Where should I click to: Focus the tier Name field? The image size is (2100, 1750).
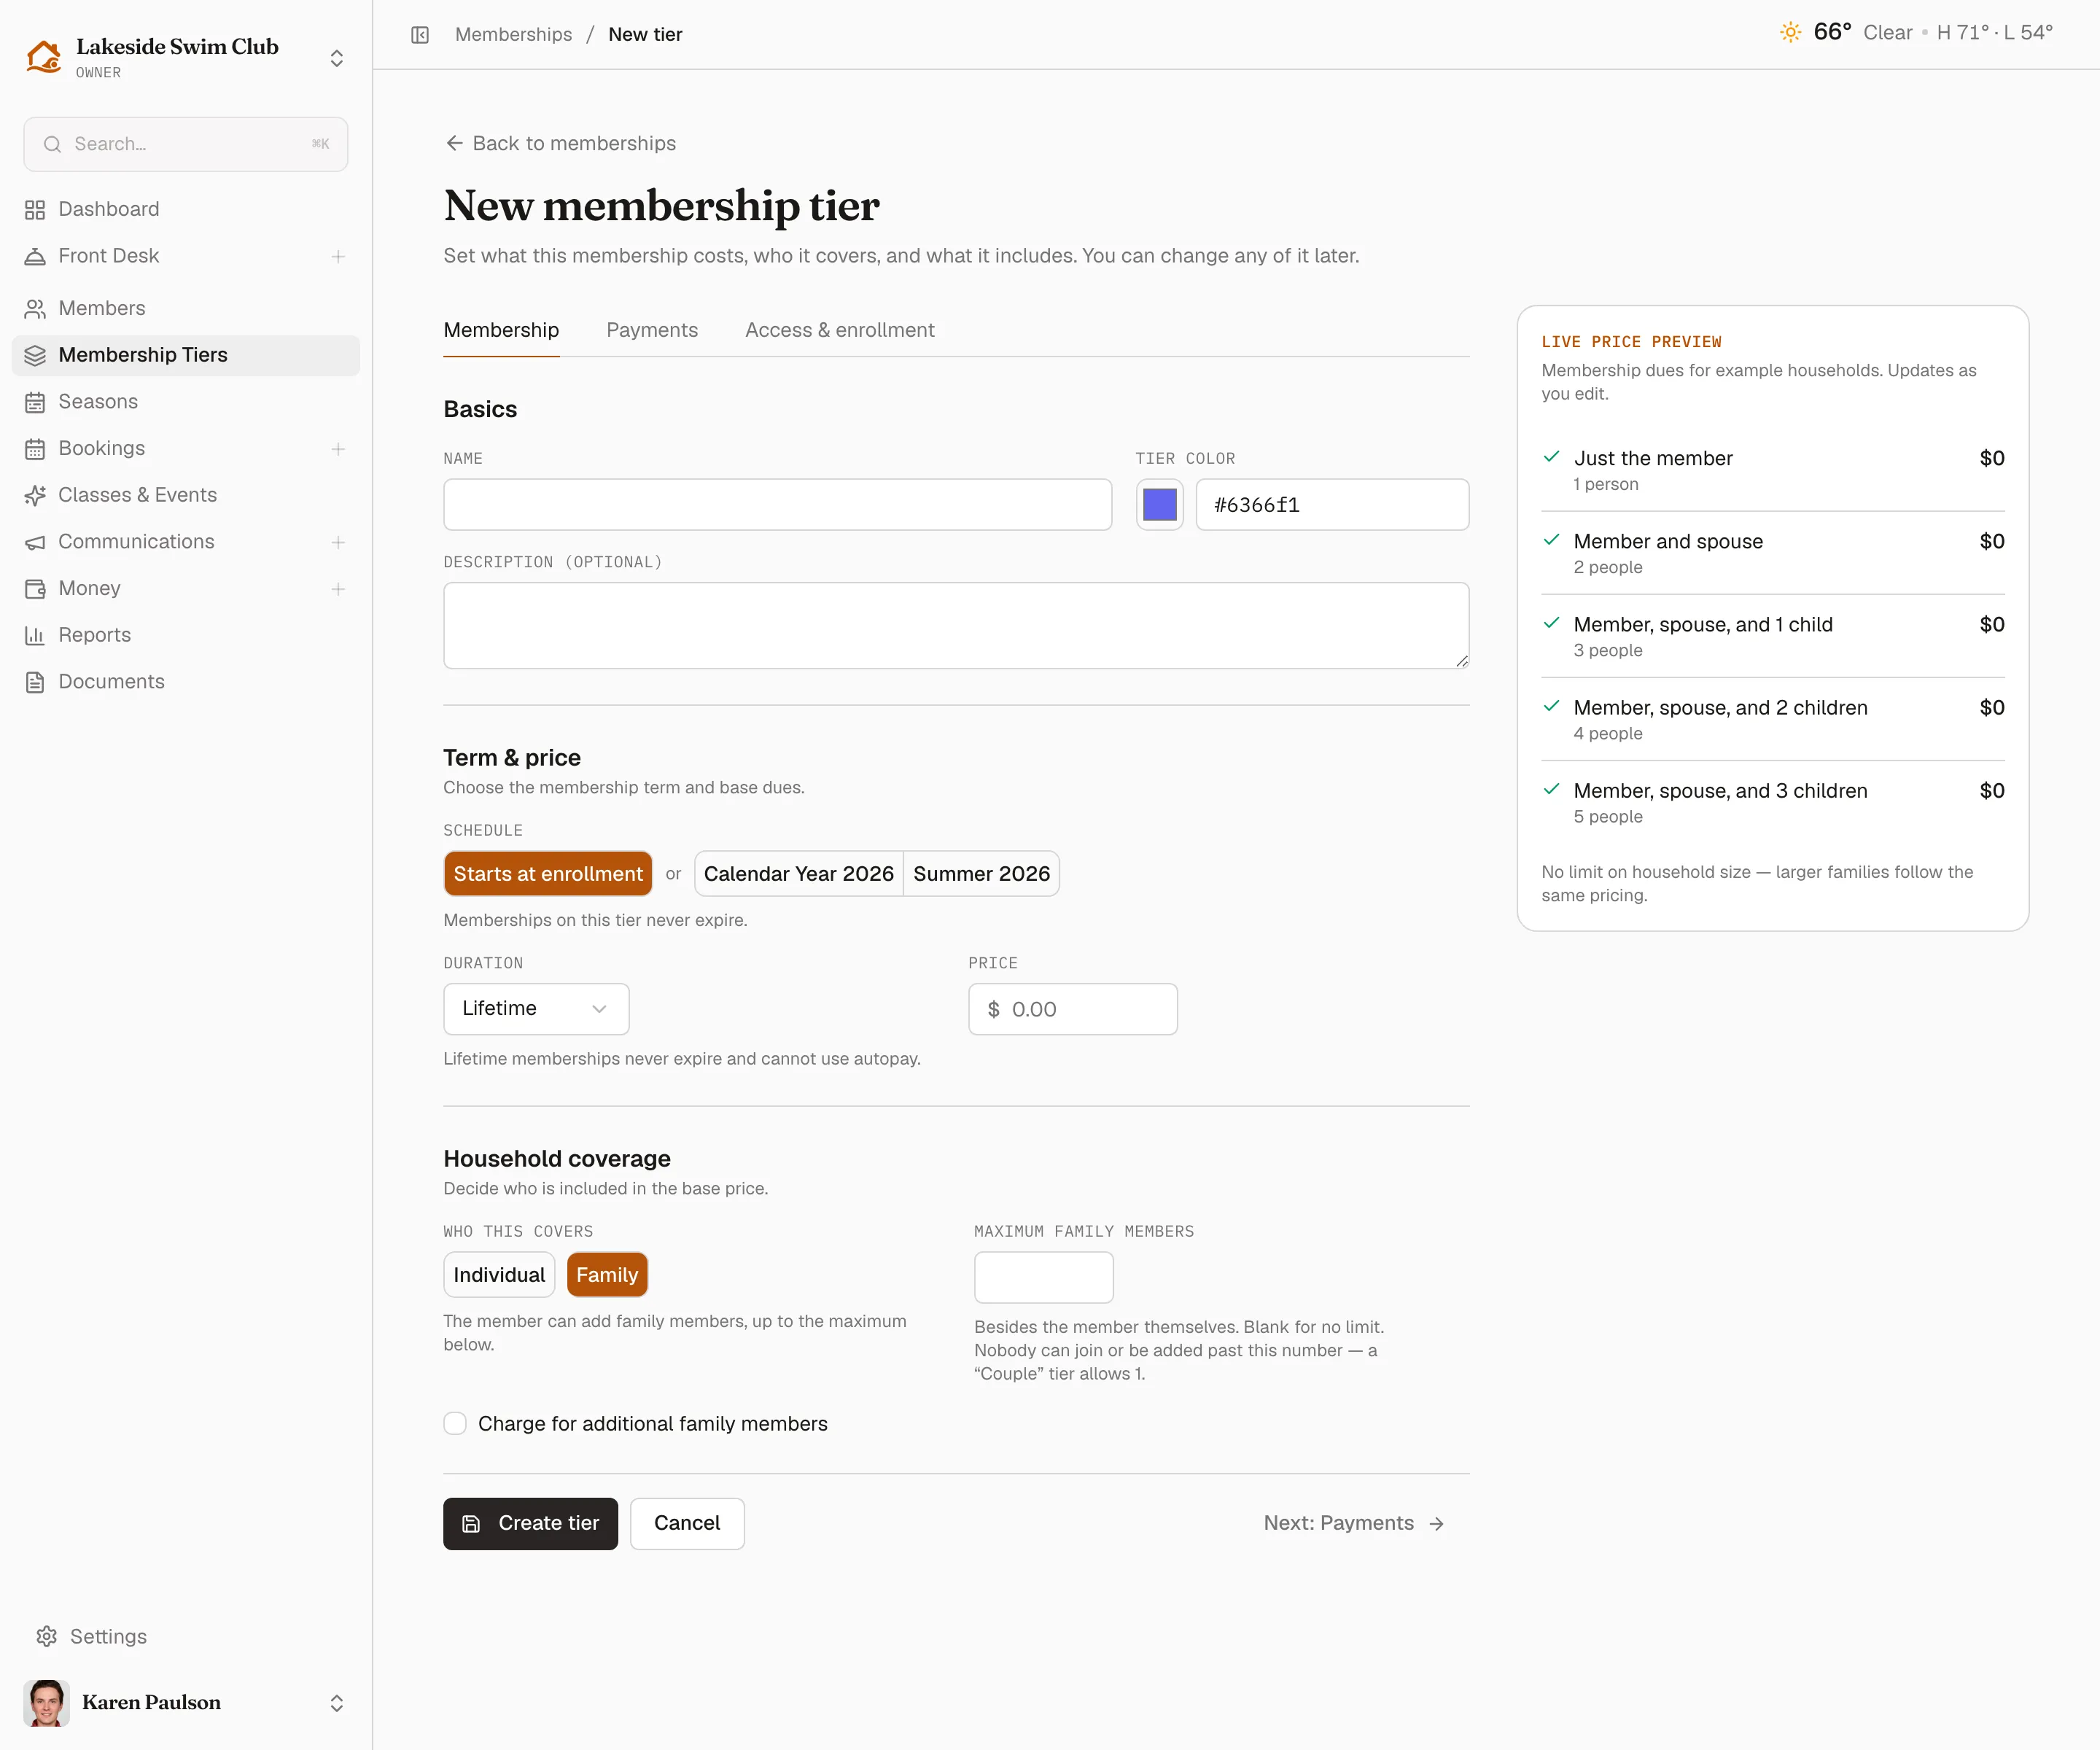pos(778,505)
